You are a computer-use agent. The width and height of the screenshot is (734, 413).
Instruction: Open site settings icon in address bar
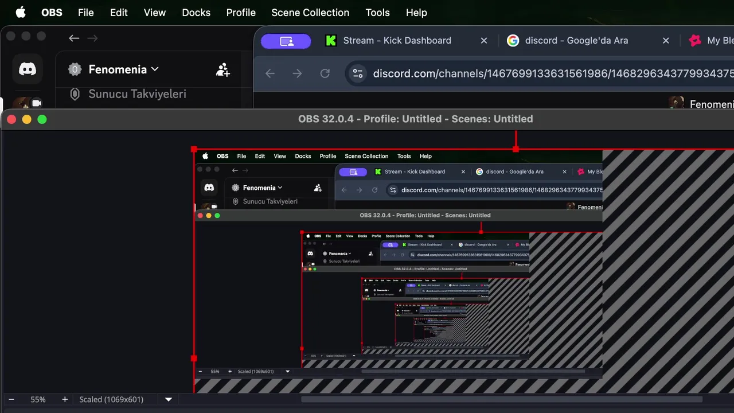click(x=358, y=73)
